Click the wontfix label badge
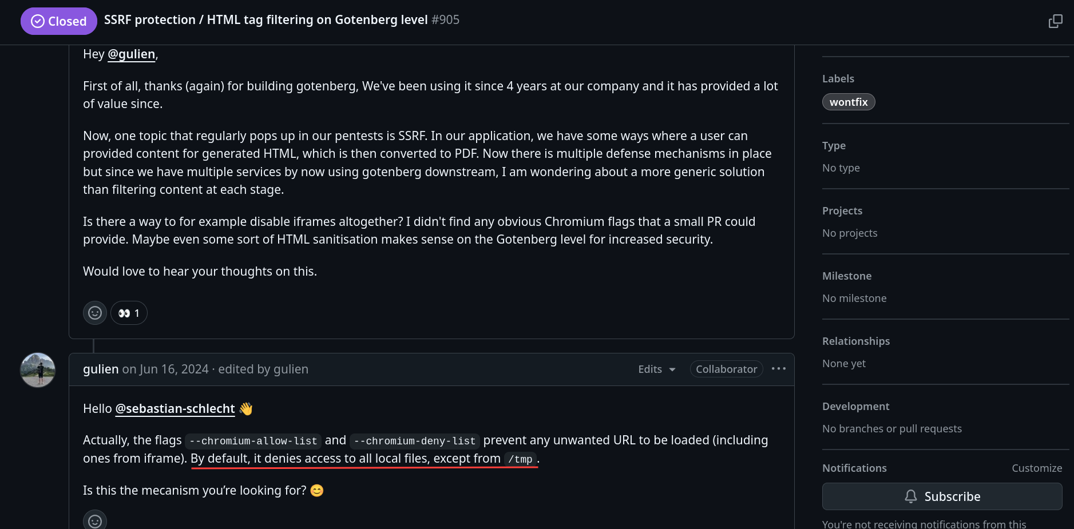 [x=849, y=102]
